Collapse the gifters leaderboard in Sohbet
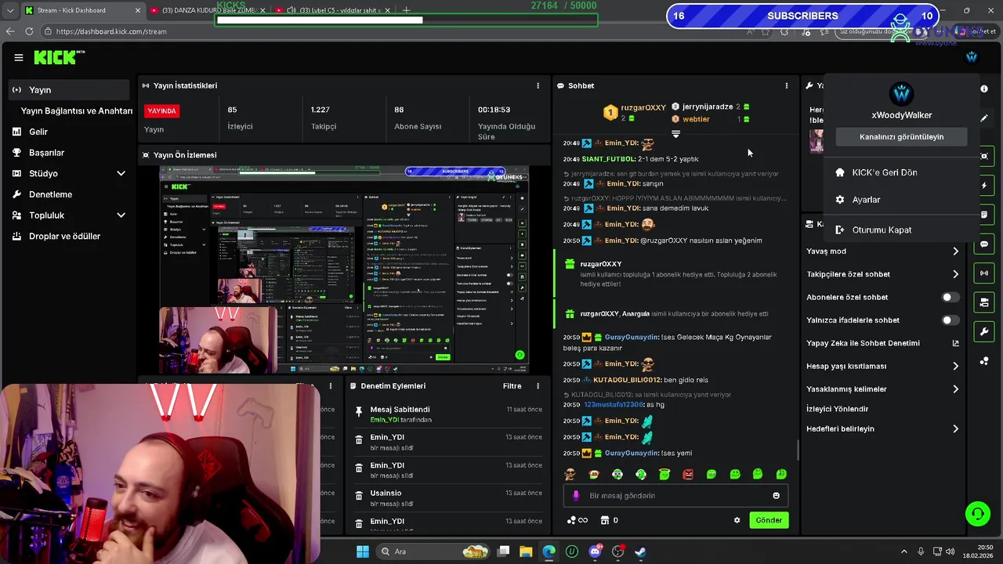 click(675, 135)
